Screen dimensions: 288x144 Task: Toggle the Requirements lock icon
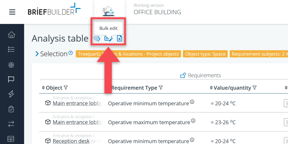183,75
